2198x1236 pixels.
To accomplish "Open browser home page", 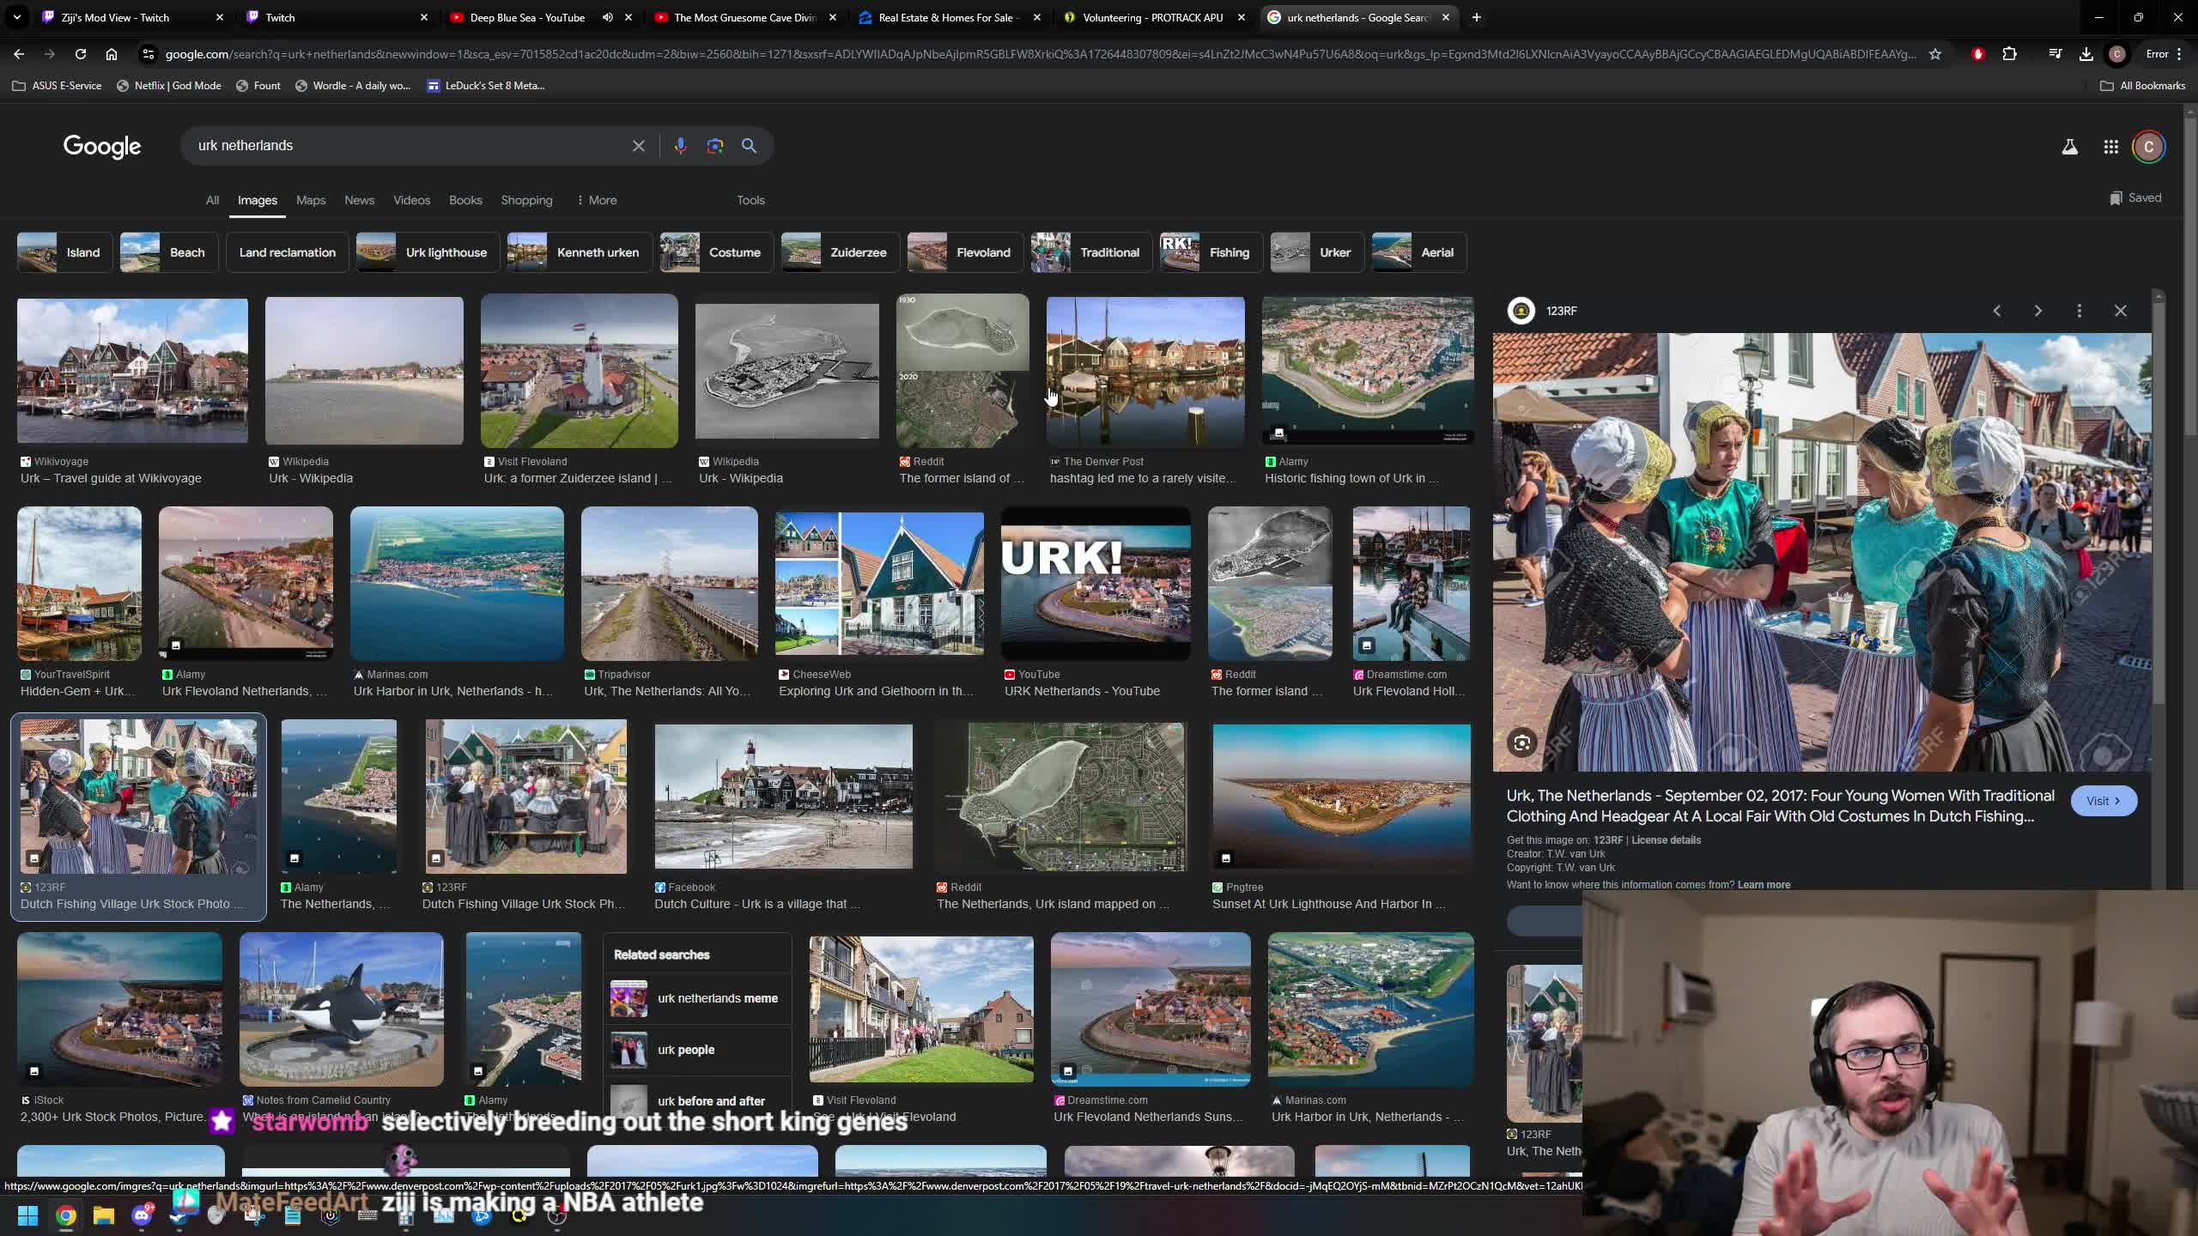I will (x=112, y=54).
